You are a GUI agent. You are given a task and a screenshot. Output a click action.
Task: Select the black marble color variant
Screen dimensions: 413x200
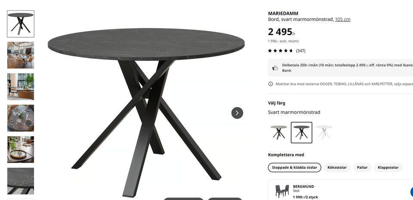(x=302, y=133)
